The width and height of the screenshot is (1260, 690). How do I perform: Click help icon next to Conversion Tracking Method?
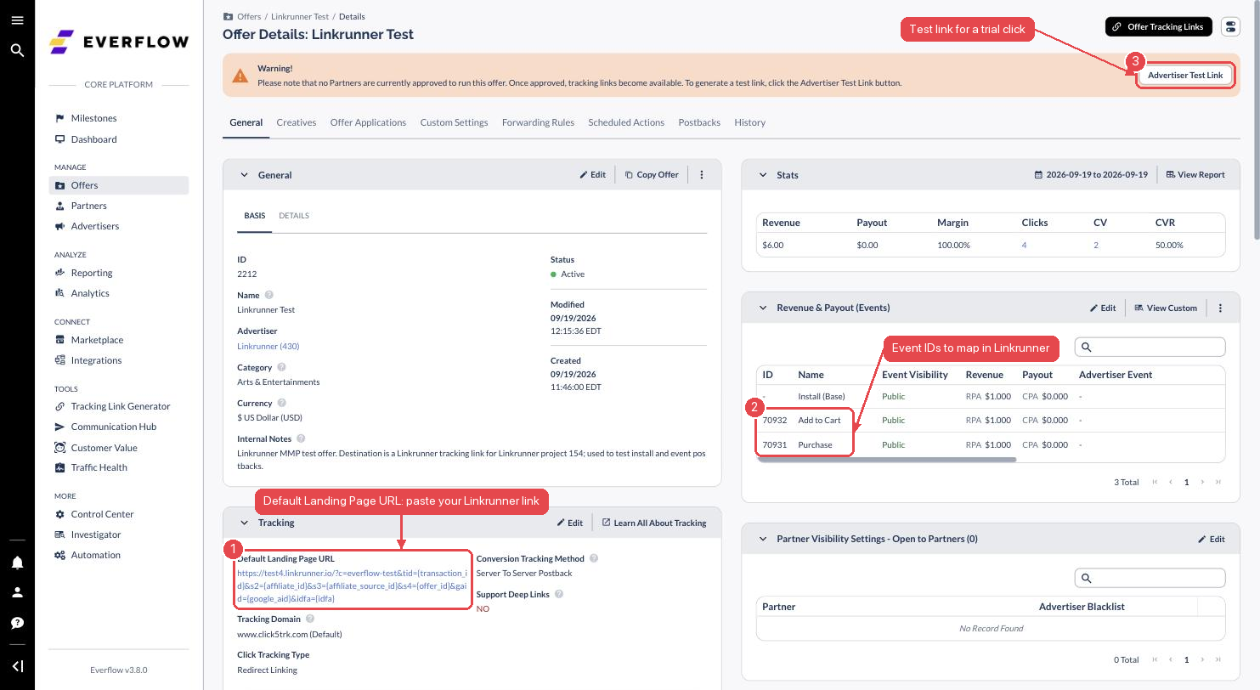594,558
